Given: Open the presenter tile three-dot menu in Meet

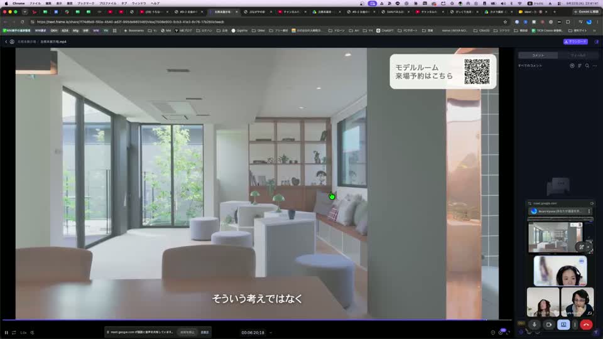Looking at the screenshot, I should [589, 211].
